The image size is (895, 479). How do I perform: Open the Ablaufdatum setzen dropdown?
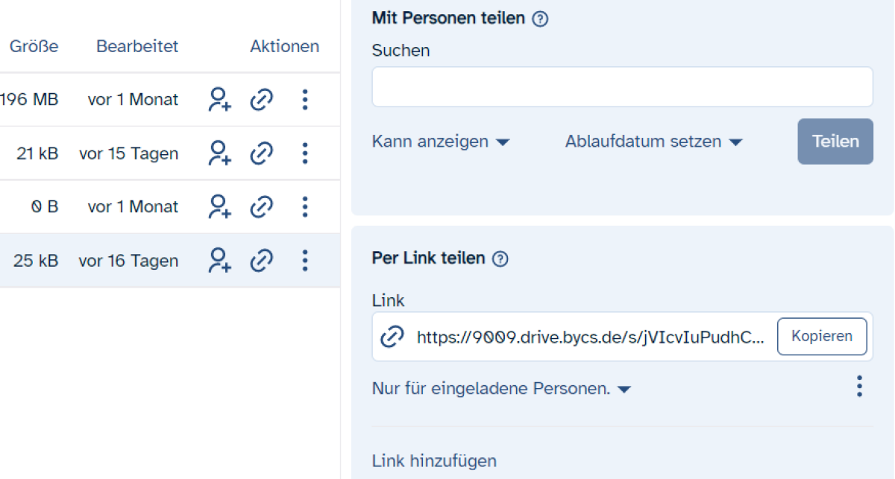653,142
